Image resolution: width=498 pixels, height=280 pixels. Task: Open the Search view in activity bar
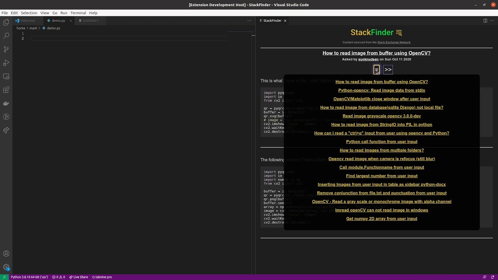pos(6,36)
